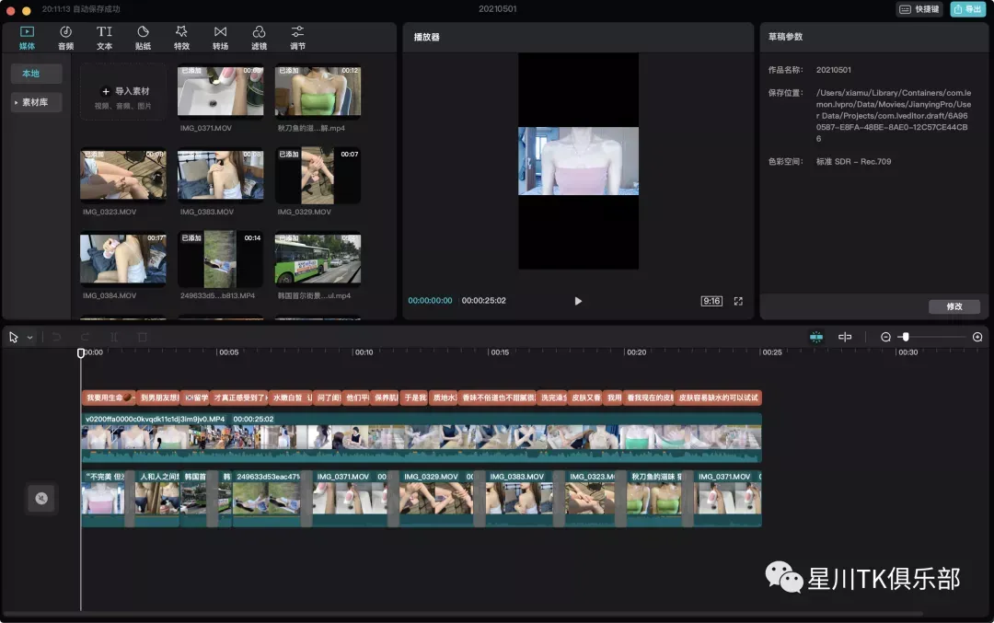Switch to the 媒体 media tab
Image resolution: width=994 pixels, height=623 pixels.
[27, 38]
